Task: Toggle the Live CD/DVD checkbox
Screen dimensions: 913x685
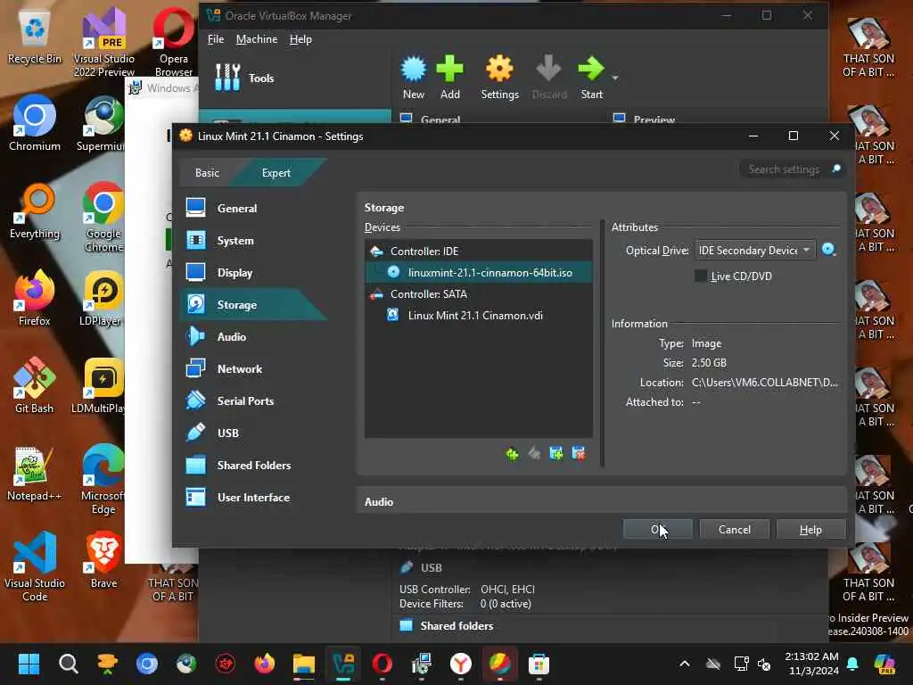Action: [701, 276]
